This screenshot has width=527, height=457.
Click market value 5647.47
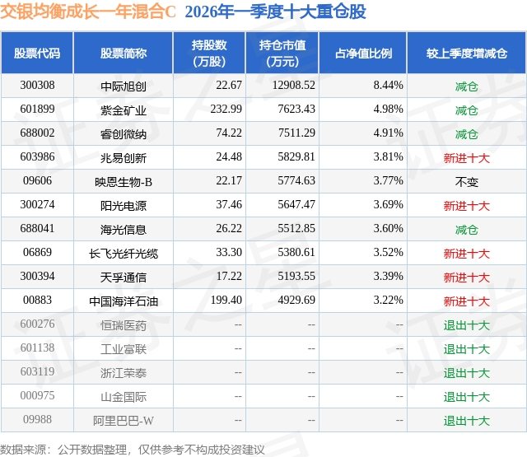(x=296, y=205)
